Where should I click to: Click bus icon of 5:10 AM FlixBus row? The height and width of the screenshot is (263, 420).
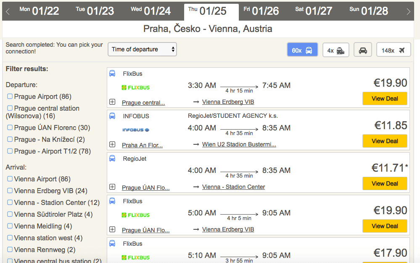pyautogui.click(x=112, y=243)
